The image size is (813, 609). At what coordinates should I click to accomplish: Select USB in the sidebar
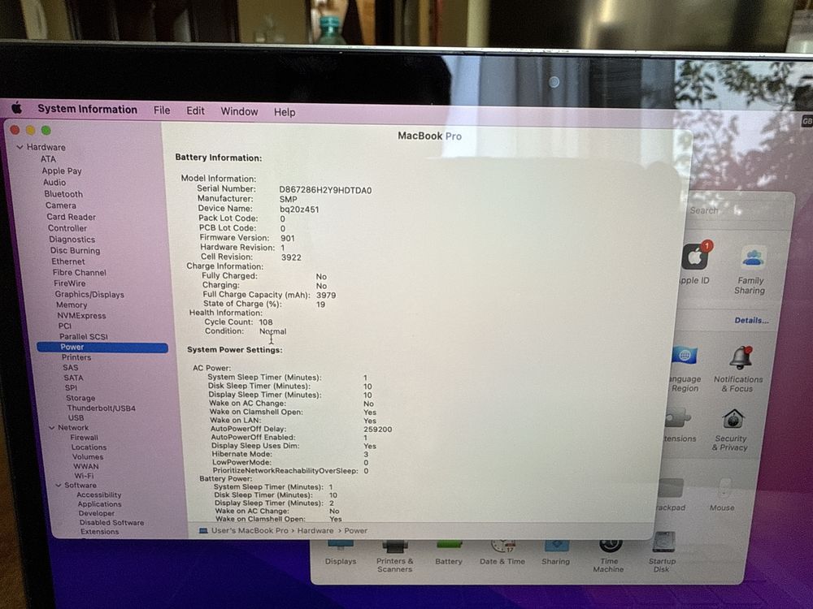click(x=76, y=418)
